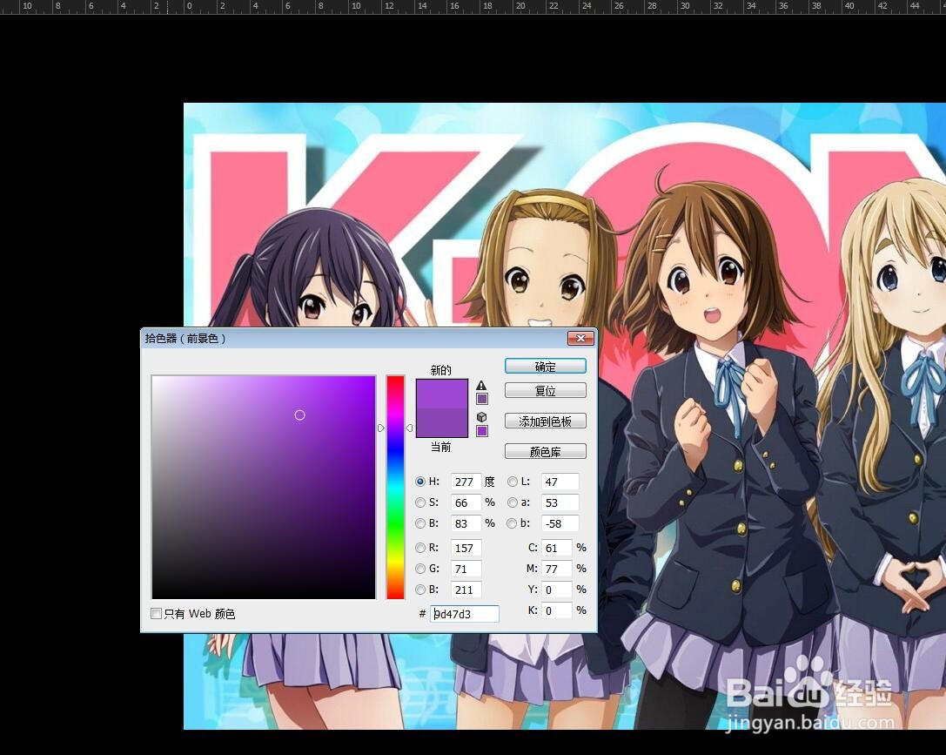Select the S saturation radio button

coord(420,502)
